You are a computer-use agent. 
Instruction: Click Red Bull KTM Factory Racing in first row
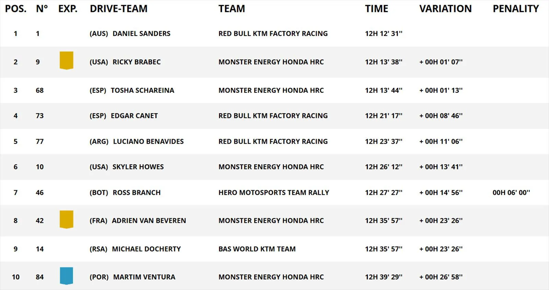(x=273, y=34)
